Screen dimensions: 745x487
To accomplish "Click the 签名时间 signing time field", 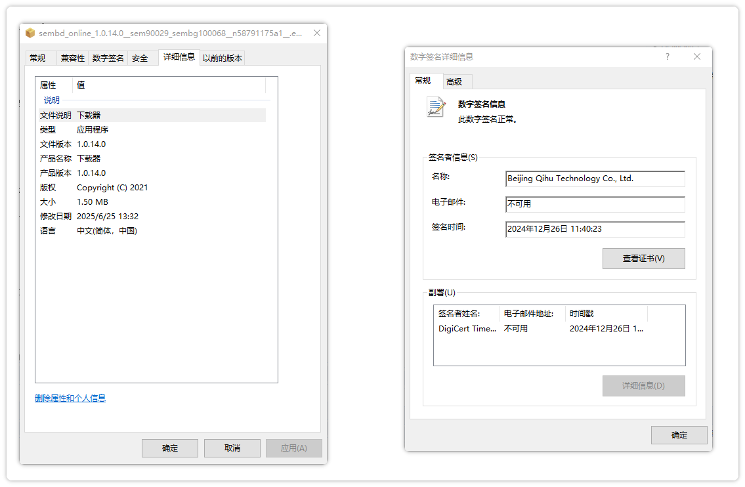I will [x=595, y=229].
